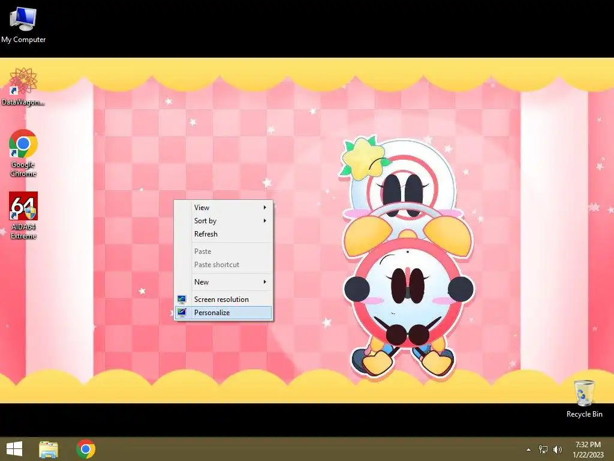Show hidden tray icons arrow
Screen dimensions: 614x461
528,450
